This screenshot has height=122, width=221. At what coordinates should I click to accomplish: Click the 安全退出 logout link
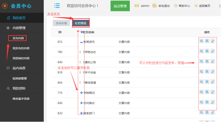[x=161, y=6]
